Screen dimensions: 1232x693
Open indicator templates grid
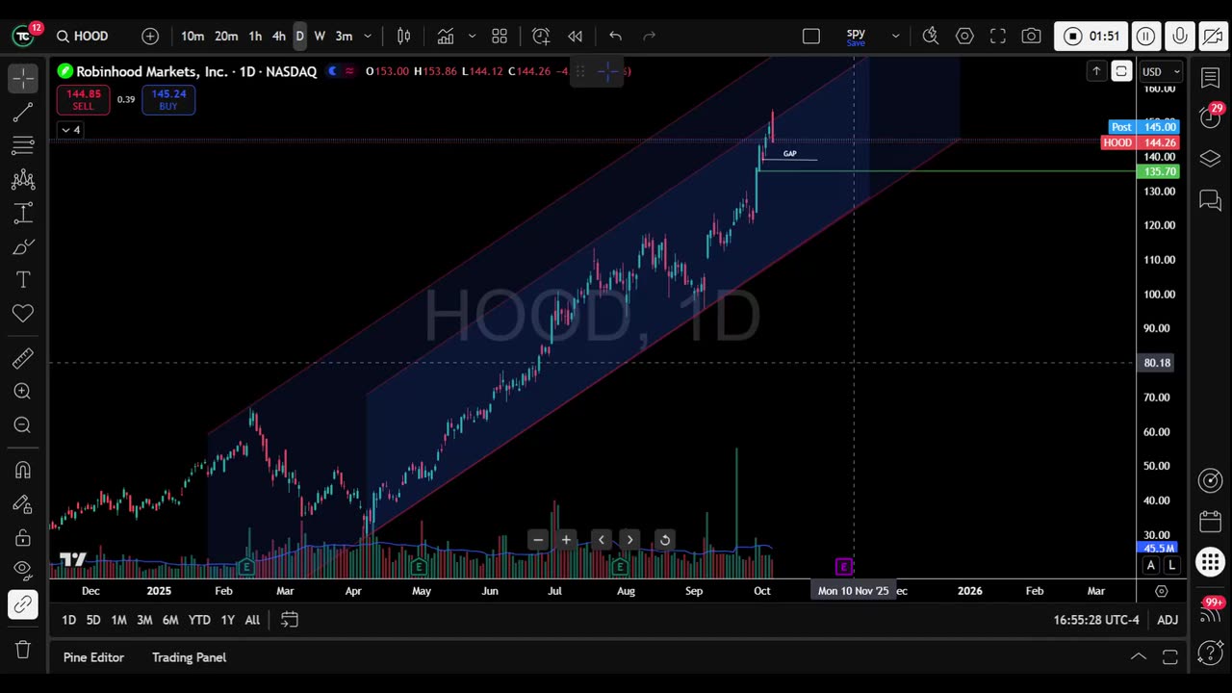point(500,36)
